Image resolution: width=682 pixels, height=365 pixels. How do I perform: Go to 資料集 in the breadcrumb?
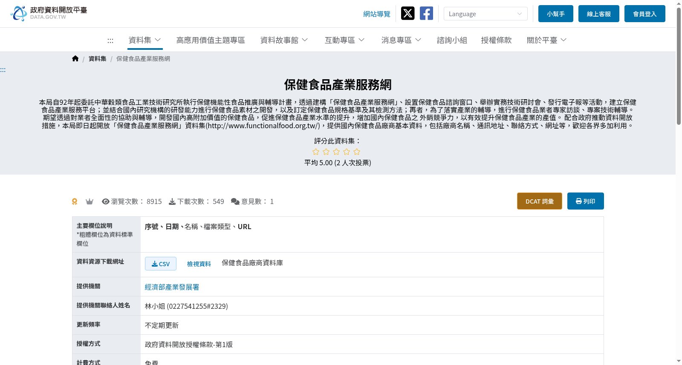(x=98, y=59)
